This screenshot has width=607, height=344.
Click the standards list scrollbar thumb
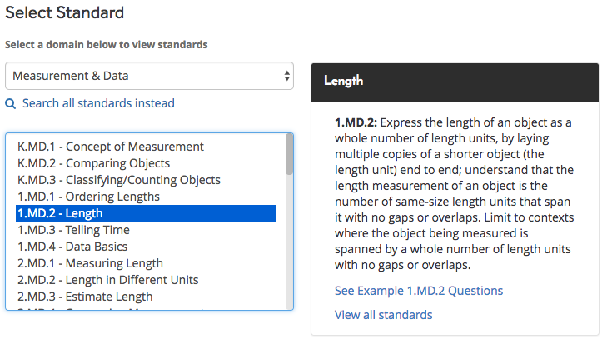[289, 156]
